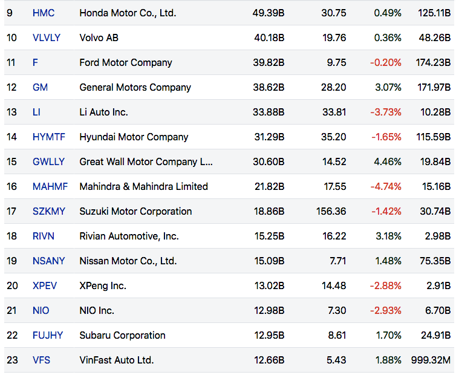Click the FUJHY ticker symbol
The height and width of the screenshot is (375, 456).
click(47, 335)
